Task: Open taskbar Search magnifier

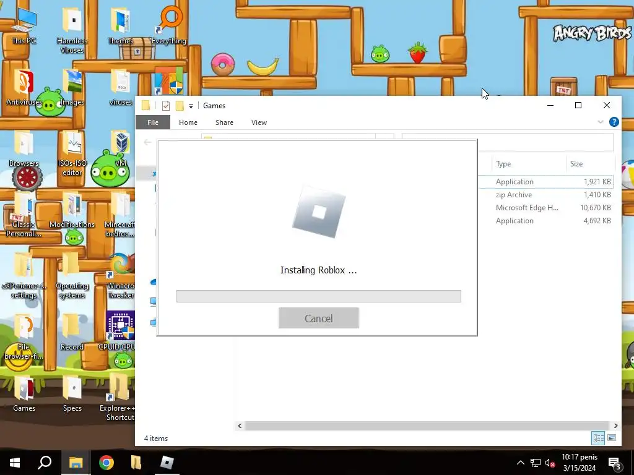Action: click(x=45, y=463)
